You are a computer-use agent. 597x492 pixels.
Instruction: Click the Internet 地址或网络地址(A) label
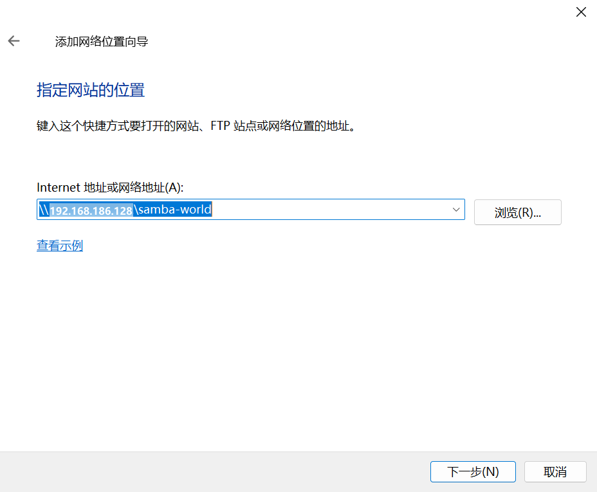pos(110,187)
